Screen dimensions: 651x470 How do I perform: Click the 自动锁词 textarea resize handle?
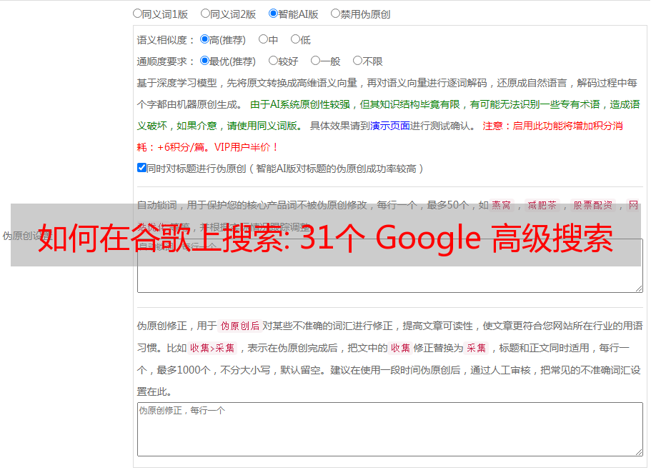639,289
